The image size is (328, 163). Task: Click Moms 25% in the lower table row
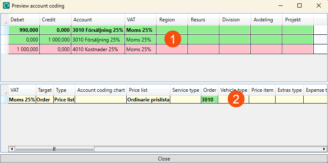[22, 100]
